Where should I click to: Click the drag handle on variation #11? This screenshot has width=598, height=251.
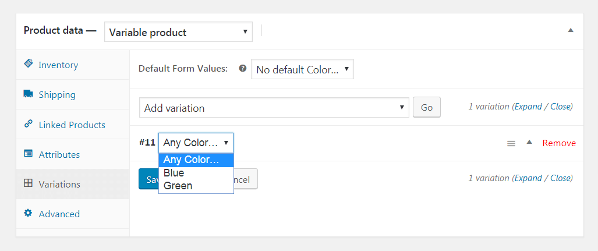[x=511, y=143]
